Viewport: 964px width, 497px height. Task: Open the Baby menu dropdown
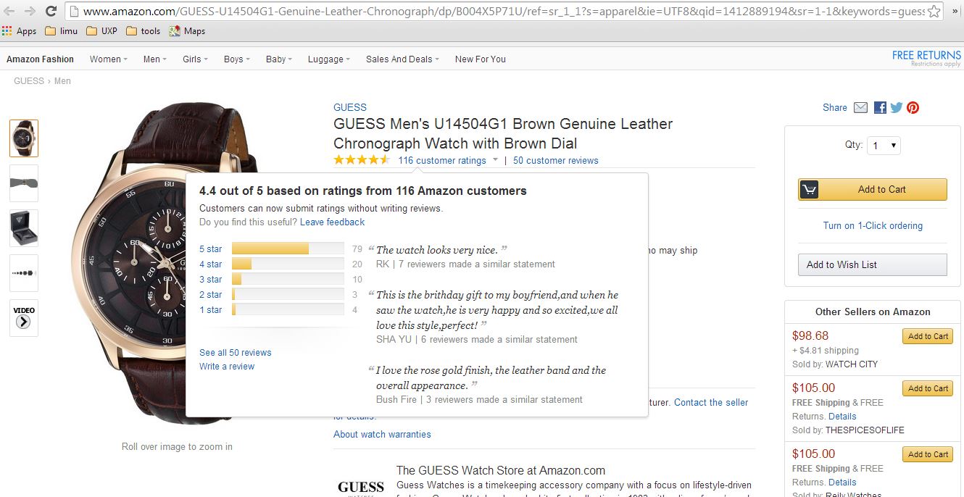[x=279, y=59]
